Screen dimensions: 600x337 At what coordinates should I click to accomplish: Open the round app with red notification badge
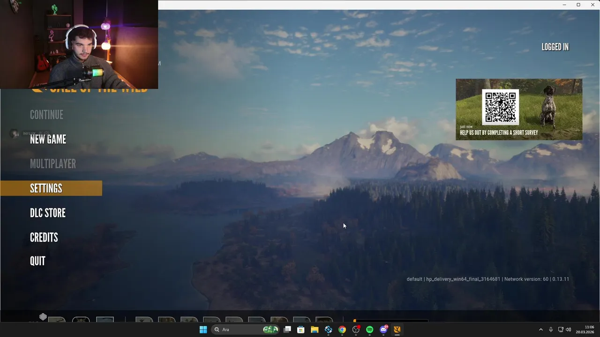click(356, 330)
